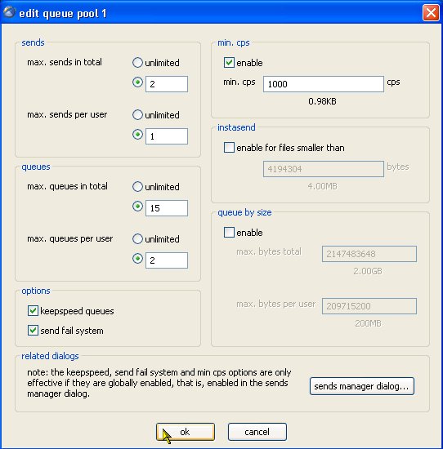Discard changes with the cancel button
The height and width of the screenshot is (449, 443).
[257, 432]
